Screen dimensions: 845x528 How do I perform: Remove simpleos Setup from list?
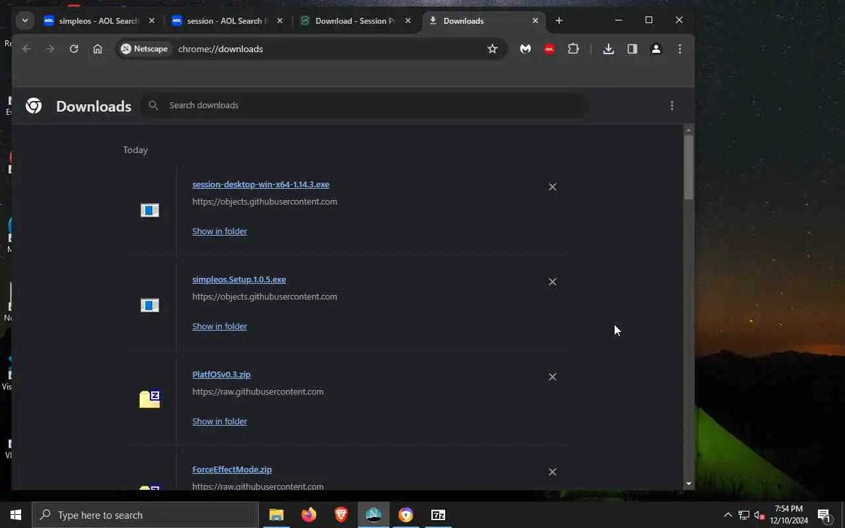pos(553,282)
